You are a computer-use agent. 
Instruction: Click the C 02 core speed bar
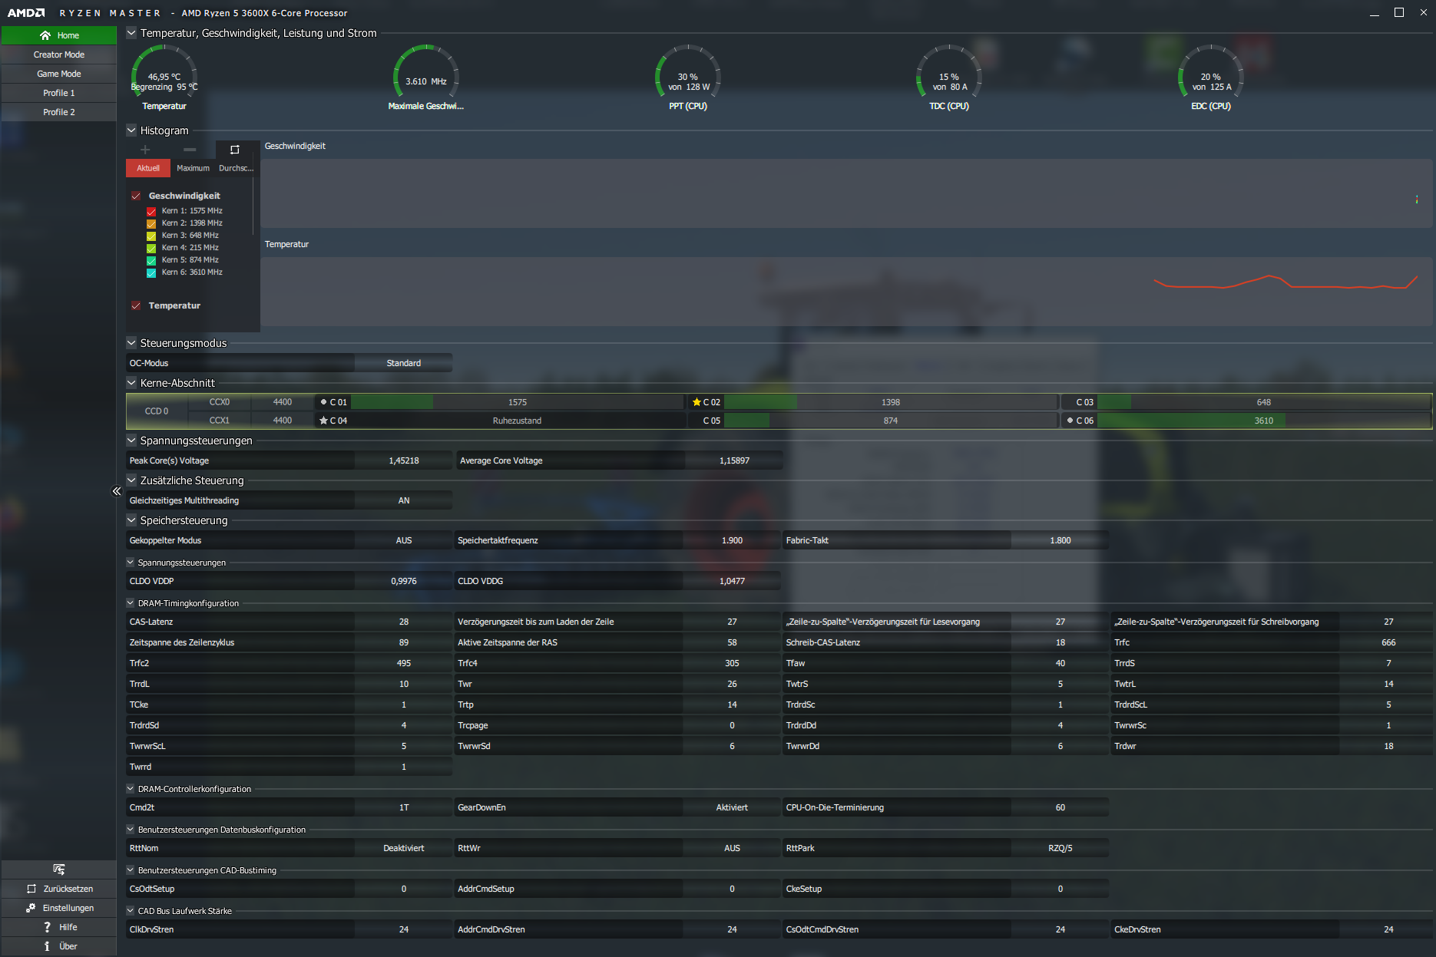(890, 402)
